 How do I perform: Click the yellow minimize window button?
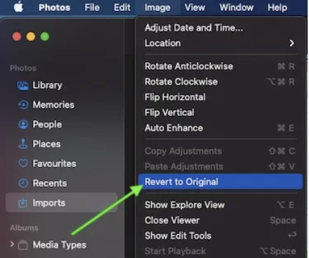point(31,37)
